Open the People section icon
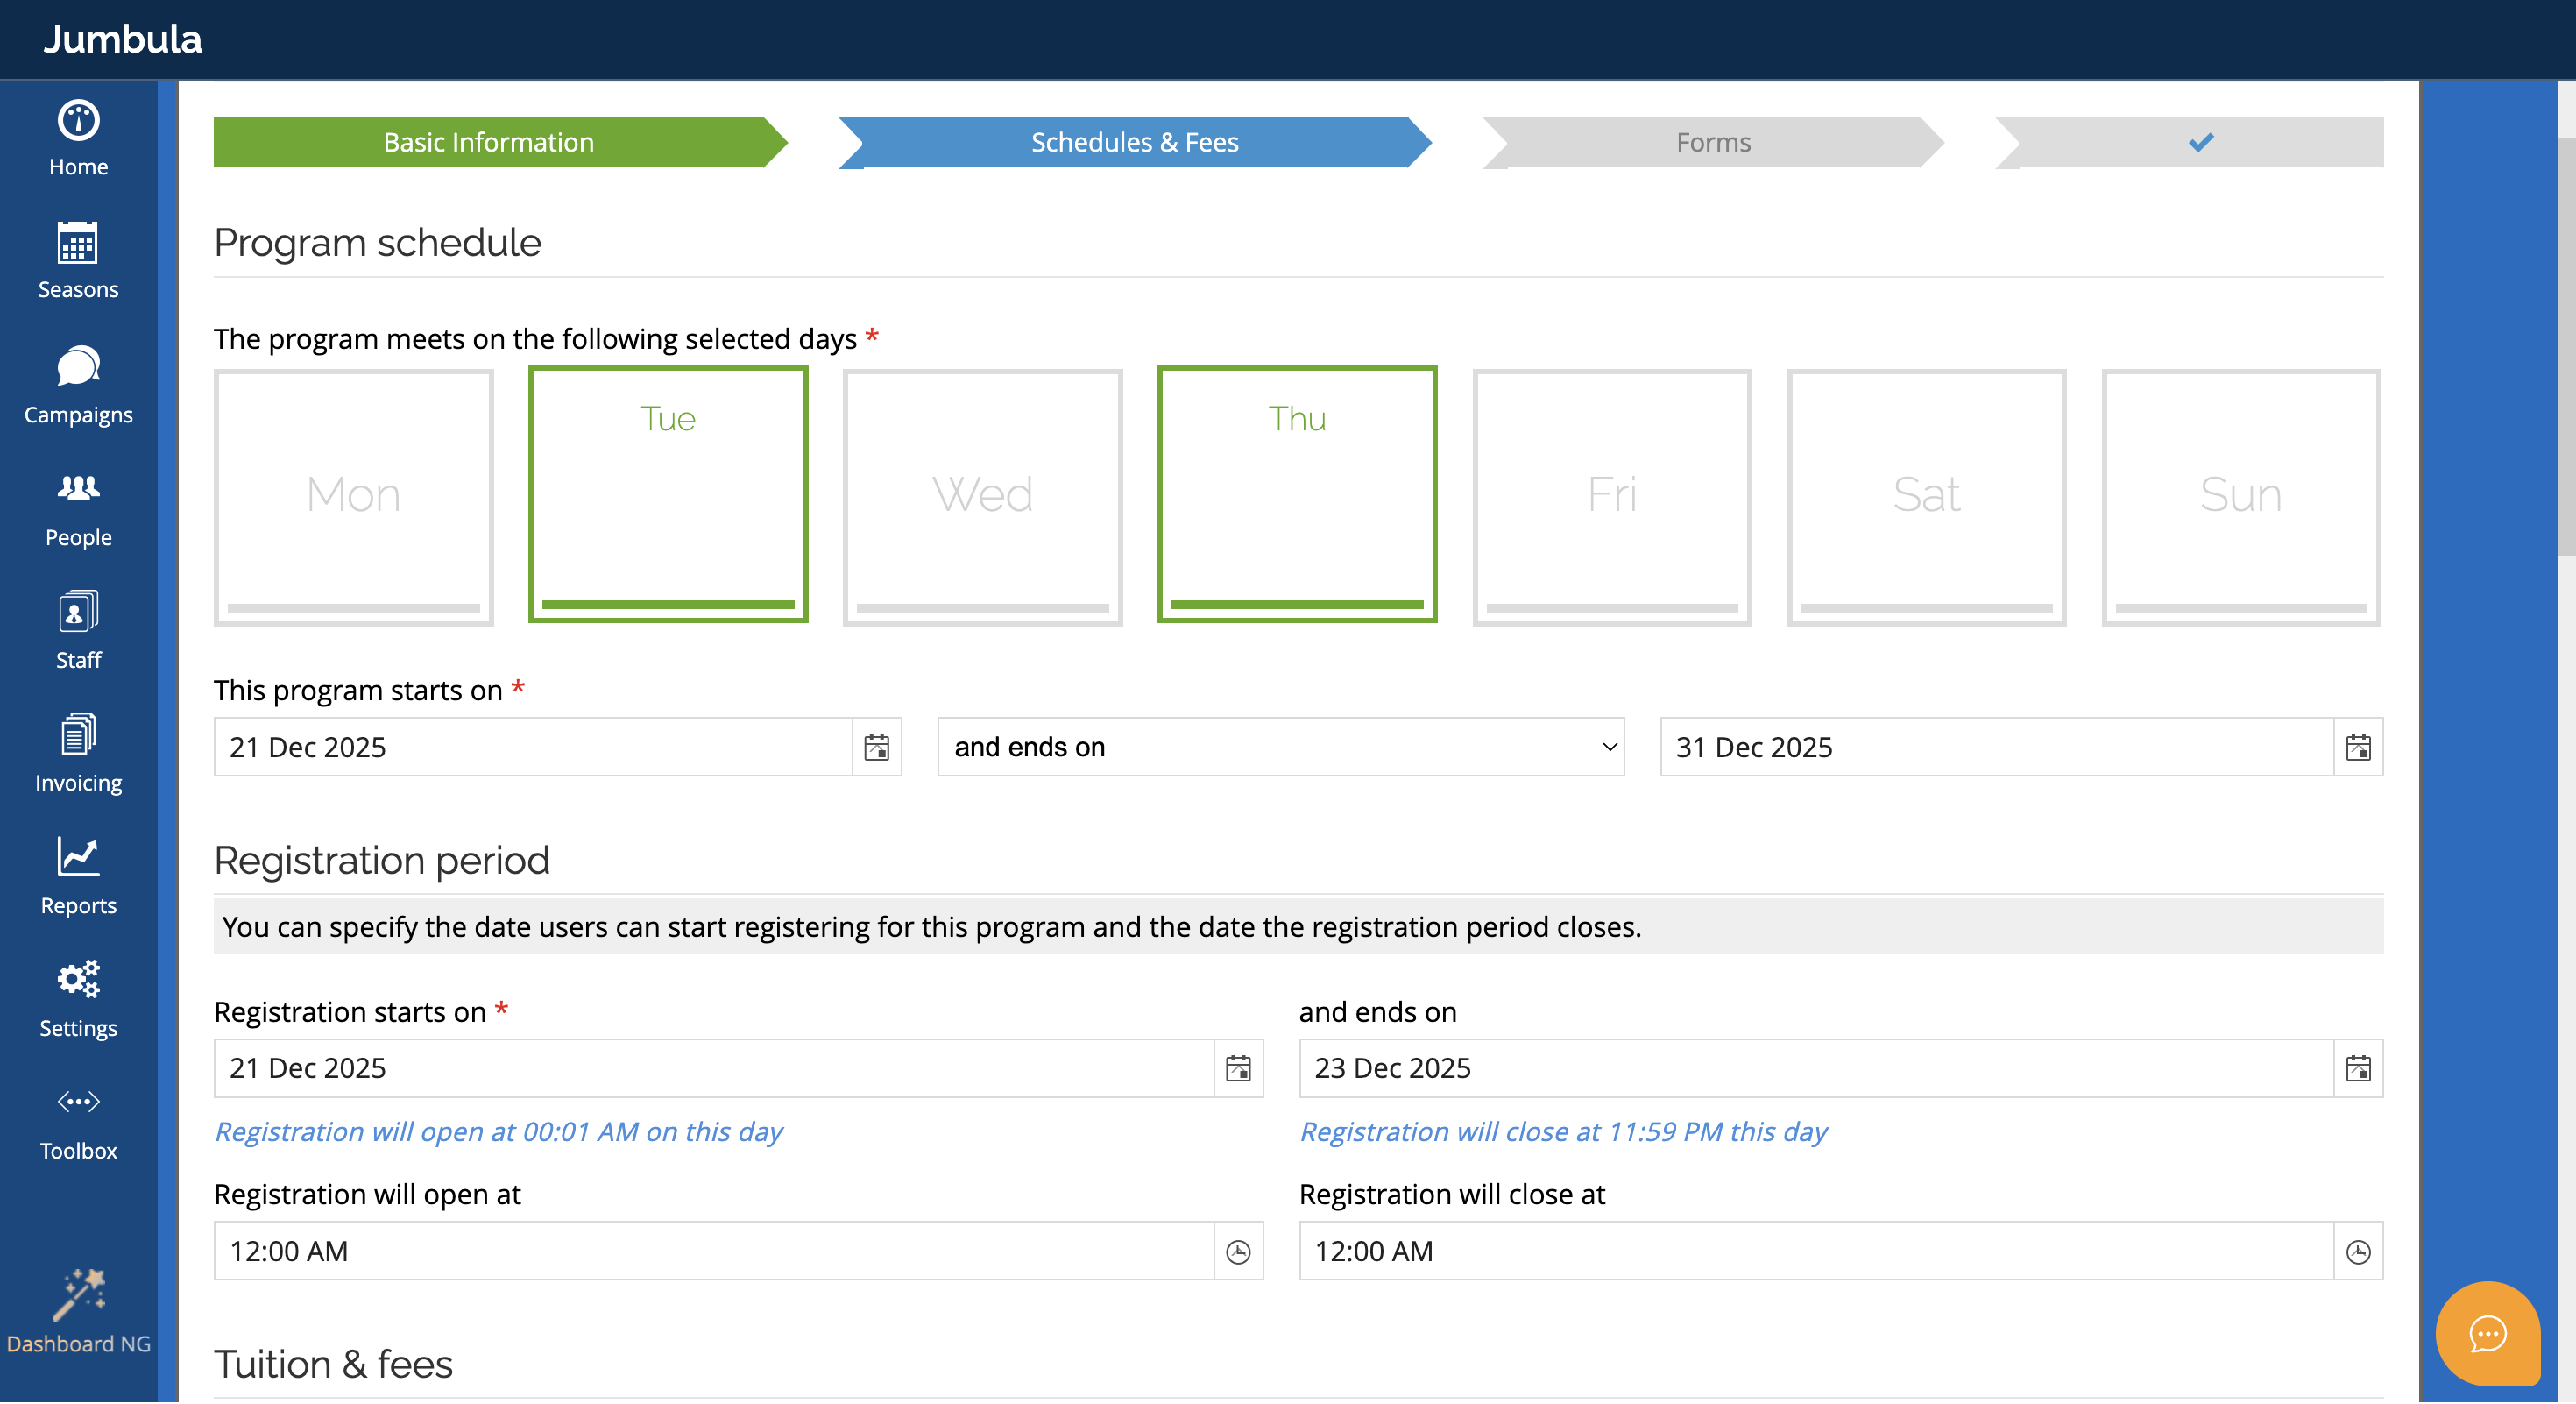 (x=78, y=488)
